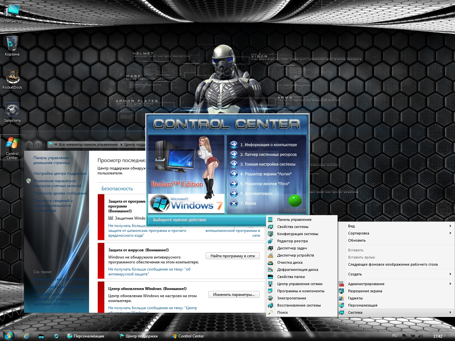455x341 pixels.
Task: Click Найти программу в сети button
Action: pyautogui.click(x=233, y=256)
